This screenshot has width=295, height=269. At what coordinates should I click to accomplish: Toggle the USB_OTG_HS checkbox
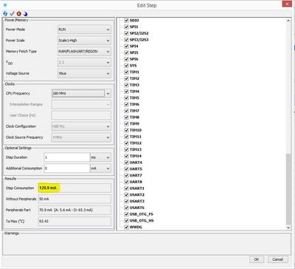pos(126,220)
